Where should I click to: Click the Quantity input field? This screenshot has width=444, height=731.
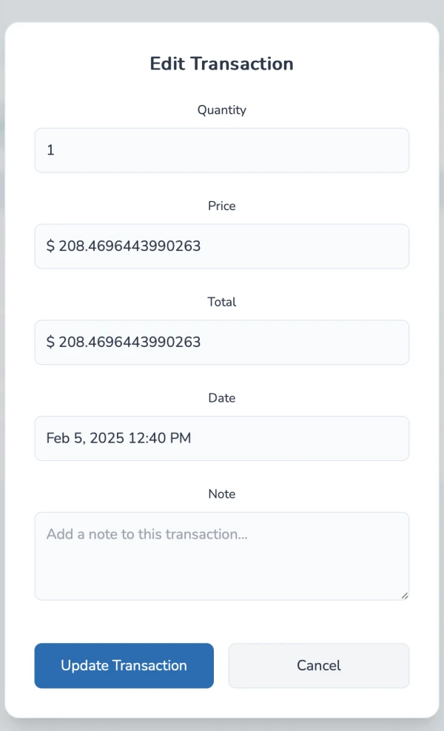(222, 150)
